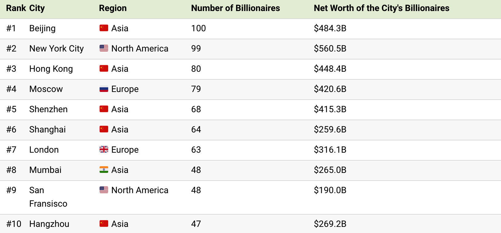Click the China flag in Shanghai row
The height and width of the screenshot is (233, 501).
pyautogui.click(x=104, y=129)
